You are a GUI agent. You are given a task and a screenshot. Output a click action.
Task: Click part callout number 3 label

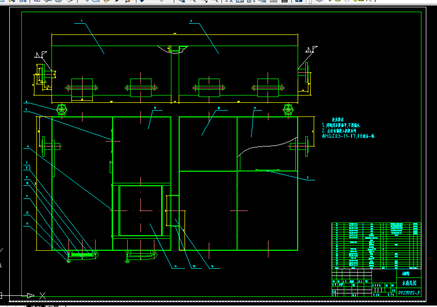[308, 178]
